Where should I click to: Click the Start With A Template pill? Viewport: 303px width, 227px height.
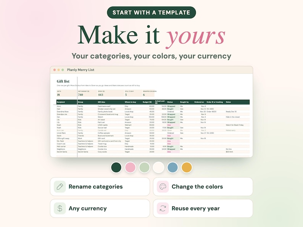coord(151,13)
